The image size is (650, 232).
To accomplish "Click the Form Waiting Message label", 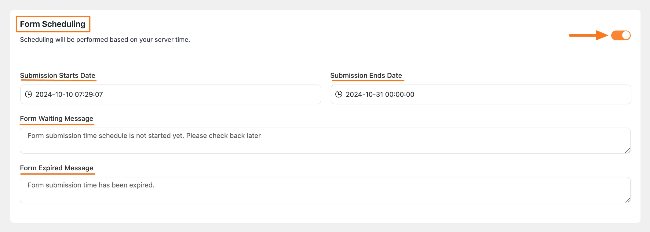I will (57, 118).
